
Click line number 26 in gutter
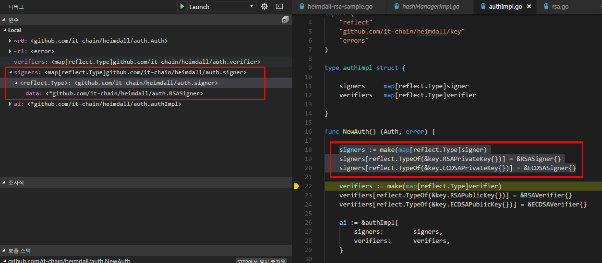point(308,223)
